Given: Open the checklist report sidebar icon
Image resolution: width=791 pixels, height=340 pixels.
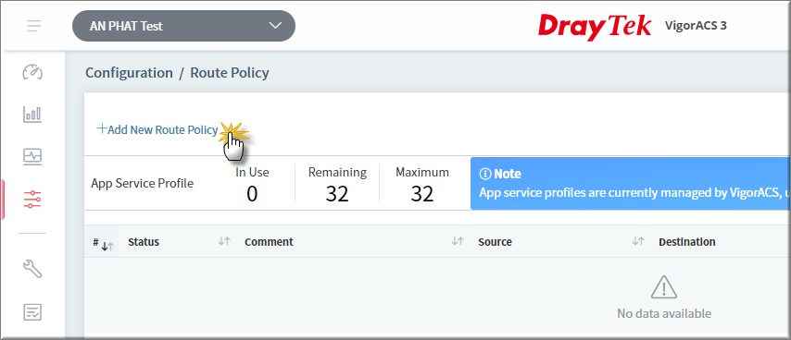Looking at the screenshot, I should pyautogui.click(x=32, y=312).
